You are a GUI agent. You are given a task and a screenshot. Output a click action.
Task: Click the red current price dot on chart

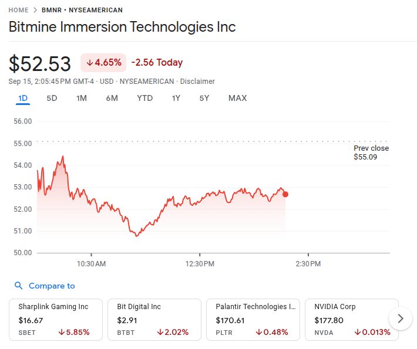285,194
